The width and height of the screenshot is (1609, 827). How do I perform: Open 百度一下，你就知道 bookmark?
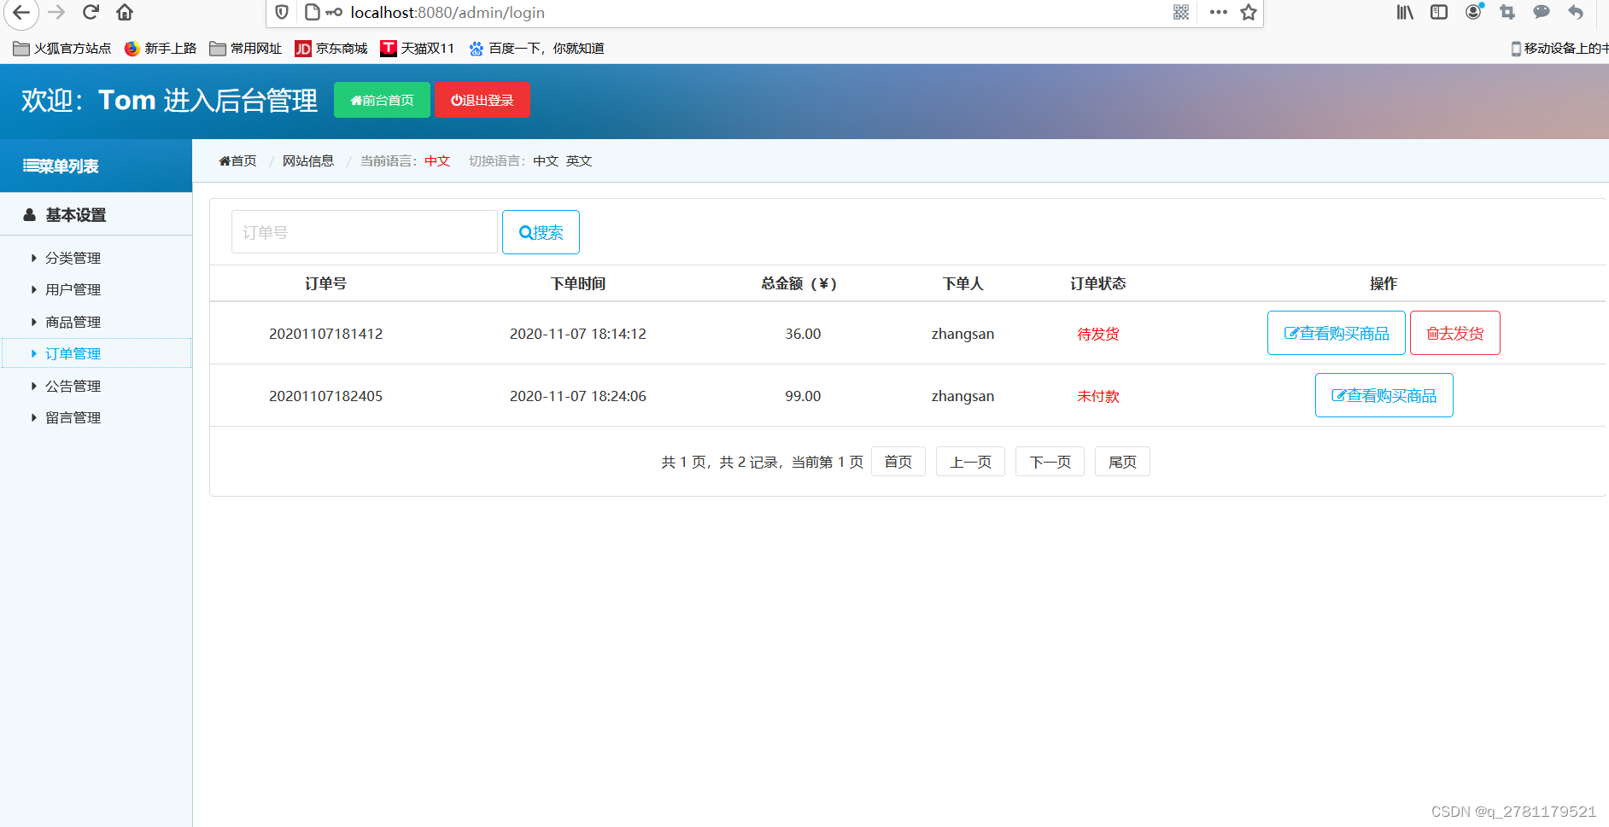536,49
